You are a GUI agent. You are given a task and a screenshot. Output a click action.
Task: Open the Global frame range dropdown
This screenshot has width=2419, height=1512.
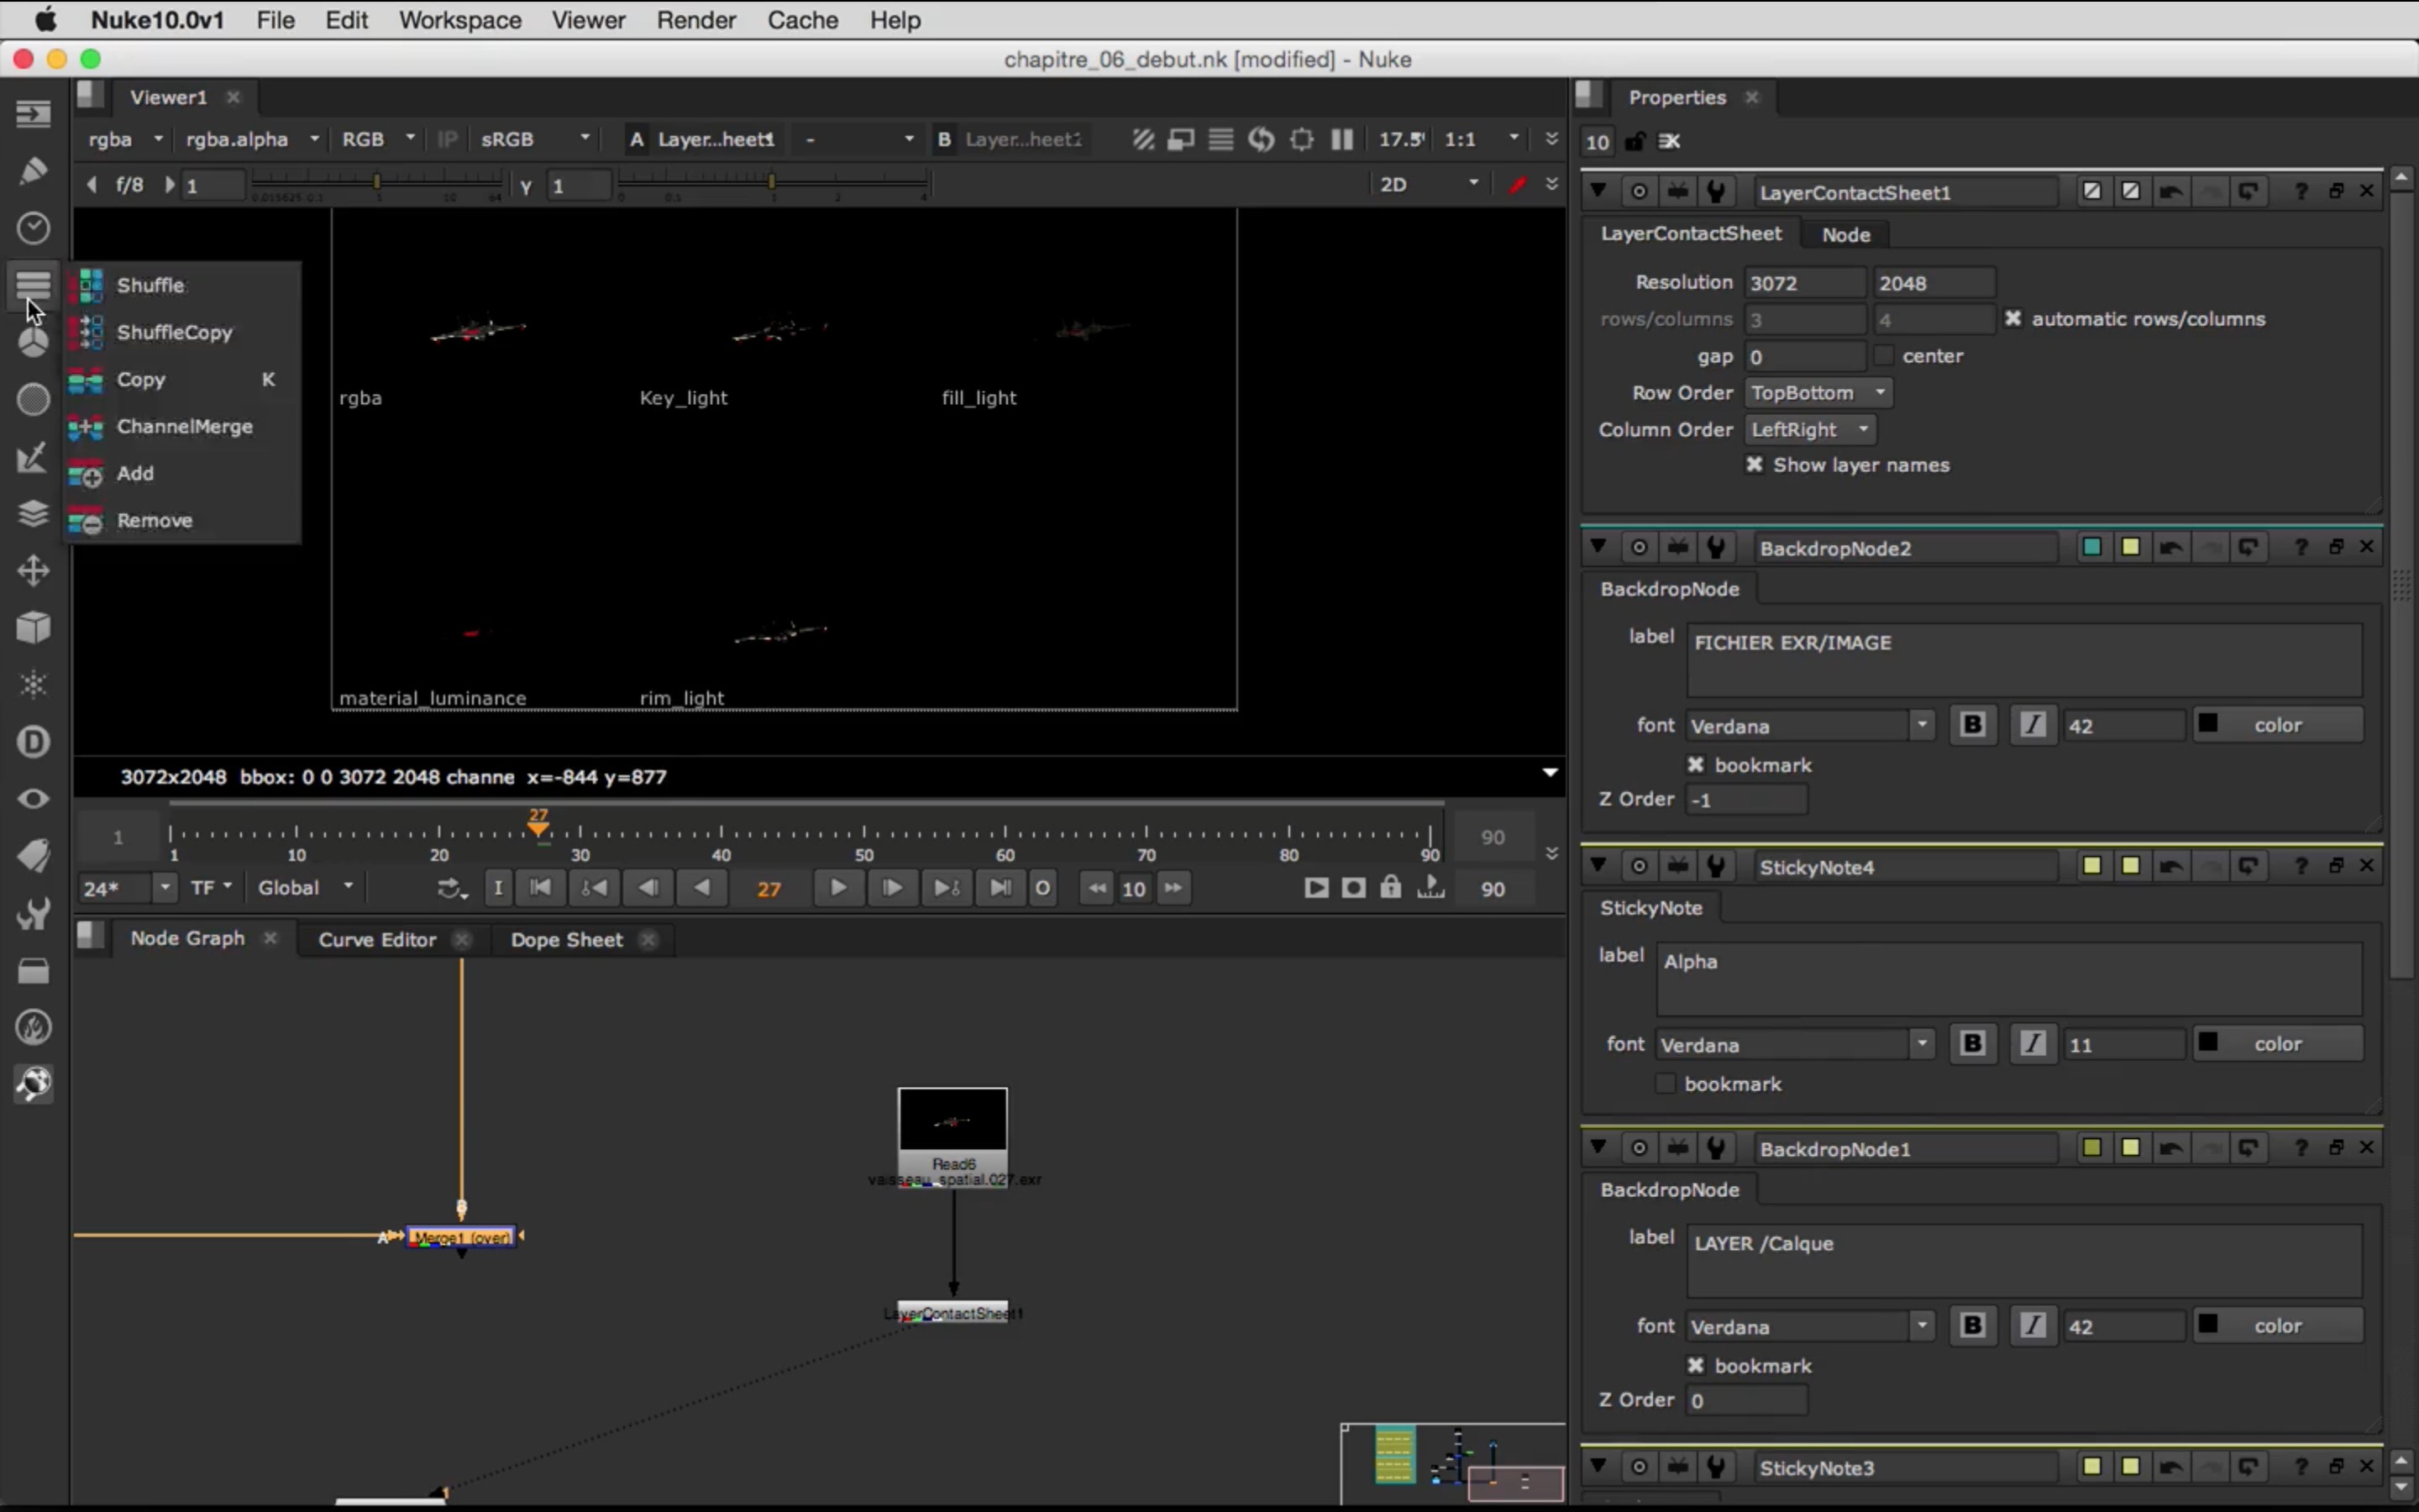306,888
